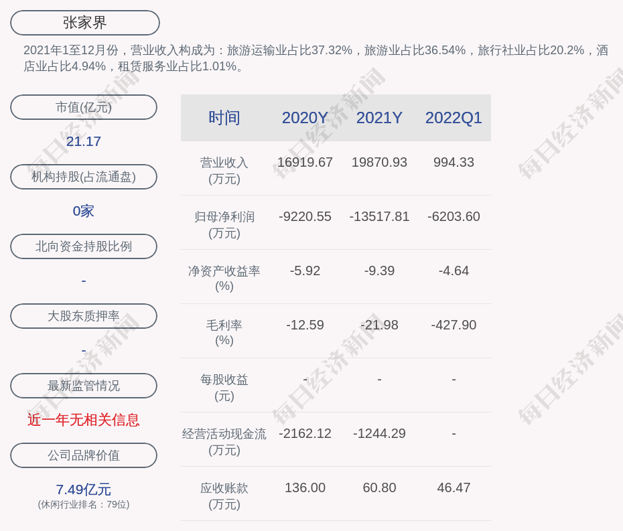Screen dimensions: 623x531
Task: Select the 2022Q1 column header
Action: click(454, 118)
